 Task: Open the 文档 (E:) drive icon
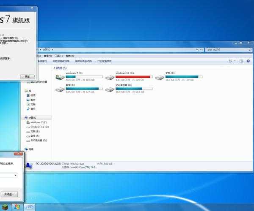160,78
